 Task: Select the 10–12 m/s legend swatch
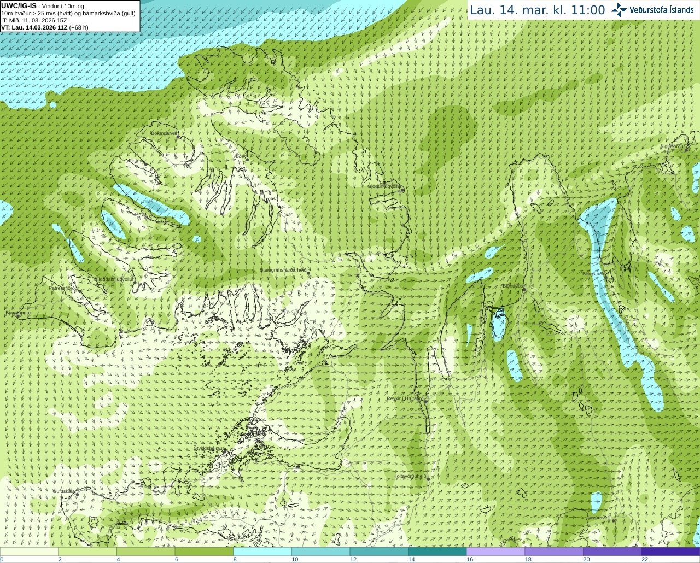(x=320, y=552)
